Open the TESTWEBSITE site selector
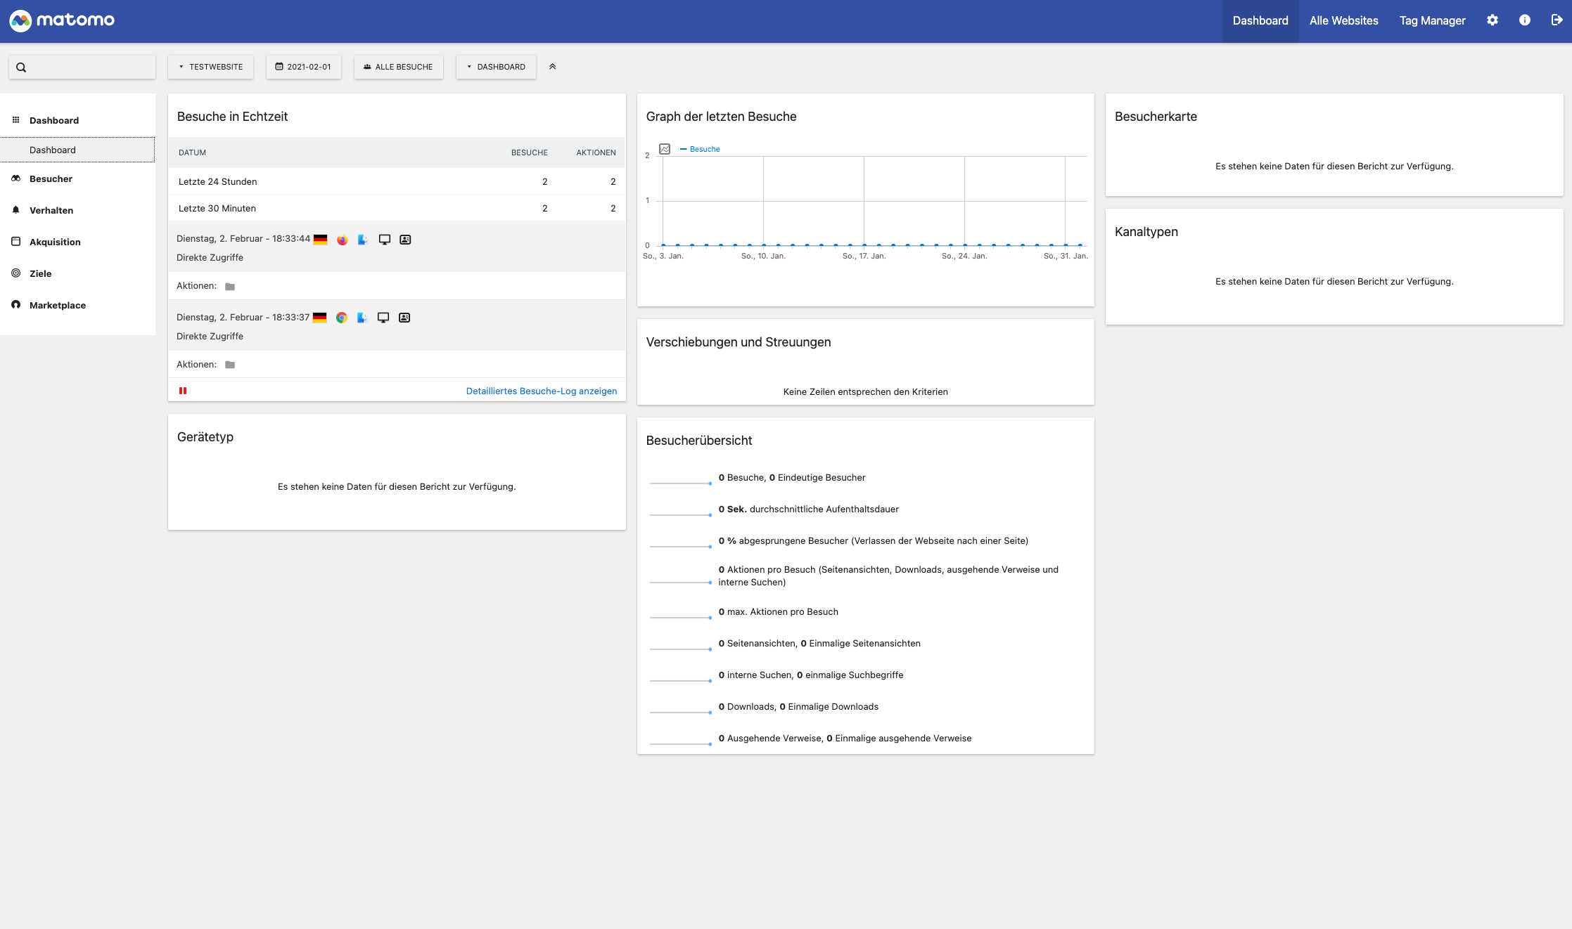The width and height of the screenshot is (1572, 929). [x=211, y=67]
